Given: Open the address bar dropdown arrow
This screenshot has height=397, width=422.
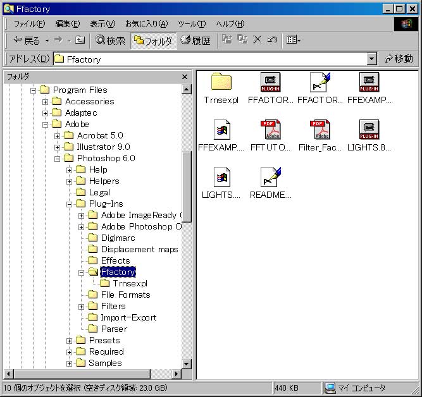Looking at the screenshot, I should click(371, 59).
